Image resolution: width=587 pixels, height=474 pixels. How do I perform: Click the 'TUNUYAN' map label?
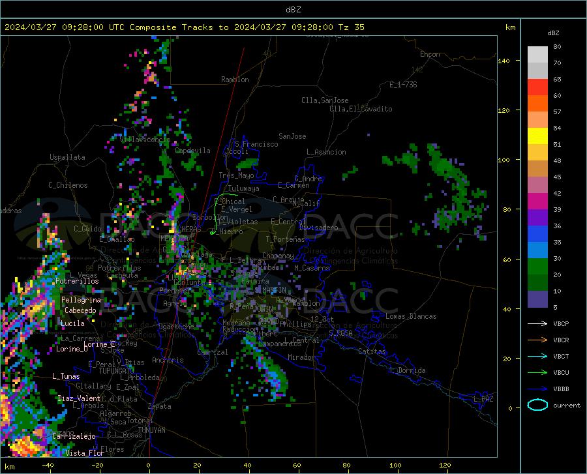pos(151,430)
